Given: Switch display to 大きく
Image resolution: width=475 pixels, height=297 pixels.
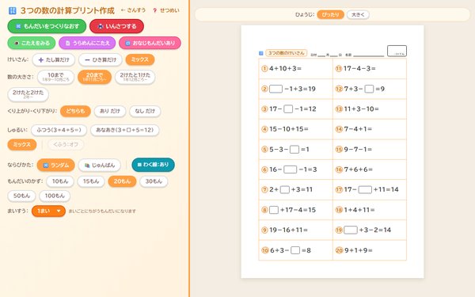Looking at the screenshot, I should (x=358, y=14).
